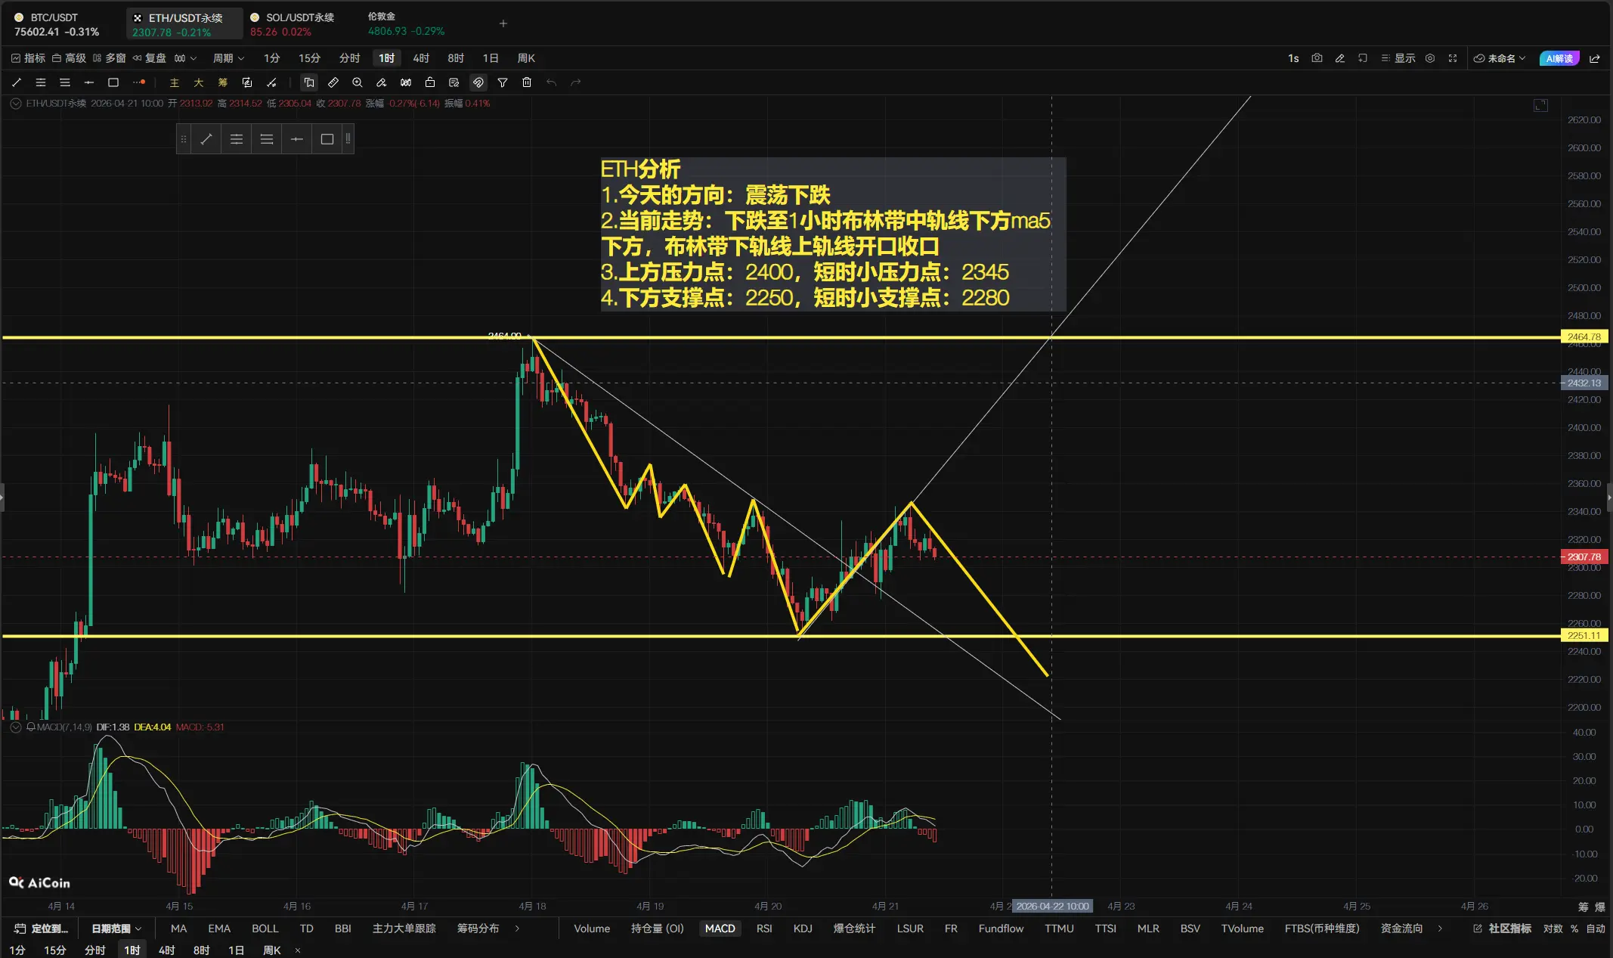Open the 周期 period dropdown
The height and width of the screenshot is (958, 1613).
pyautogui.click(x=228, y=58)
